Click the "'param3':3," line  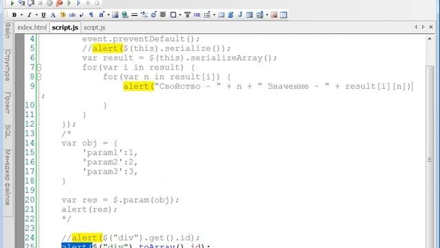pos(110,172)
